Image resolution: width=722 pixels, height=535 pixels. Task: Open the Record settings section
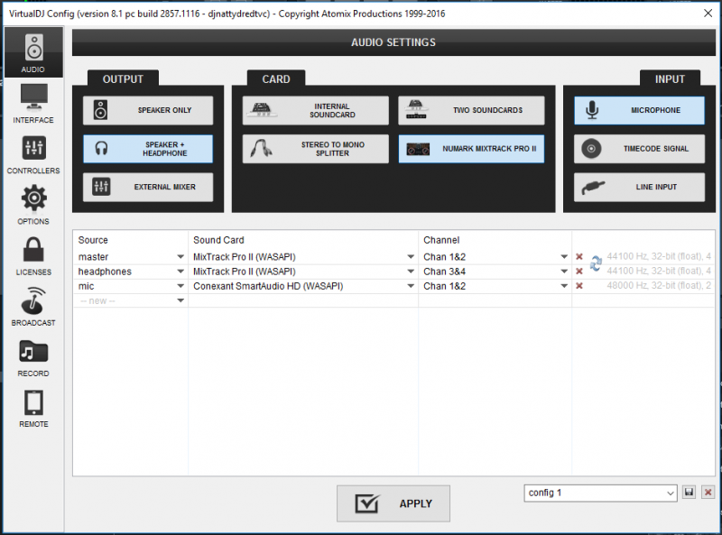pyautogui.click(x=33, y=357)
